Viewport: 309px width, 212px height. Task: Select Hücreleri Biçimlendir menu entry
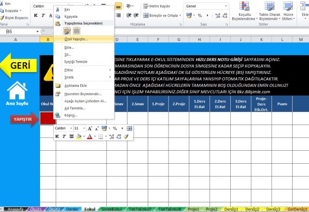[x=83, y=94]
